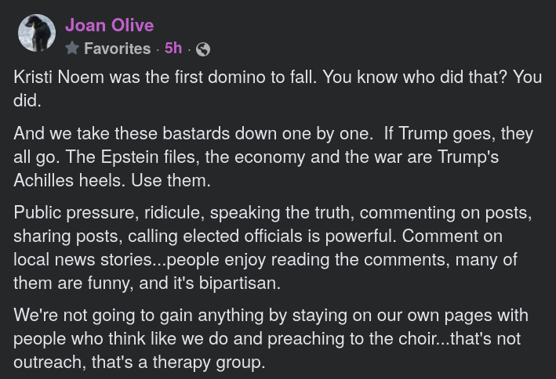Click the globe Public audience icon

coord(202,49)
